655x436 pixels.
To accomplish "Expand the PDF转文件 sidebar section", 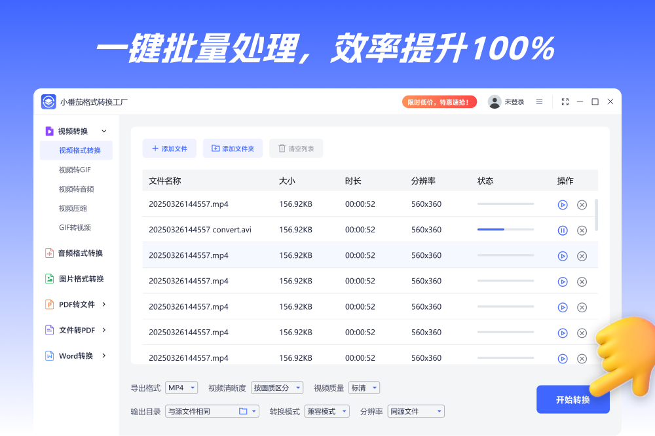I will [103, 304].
